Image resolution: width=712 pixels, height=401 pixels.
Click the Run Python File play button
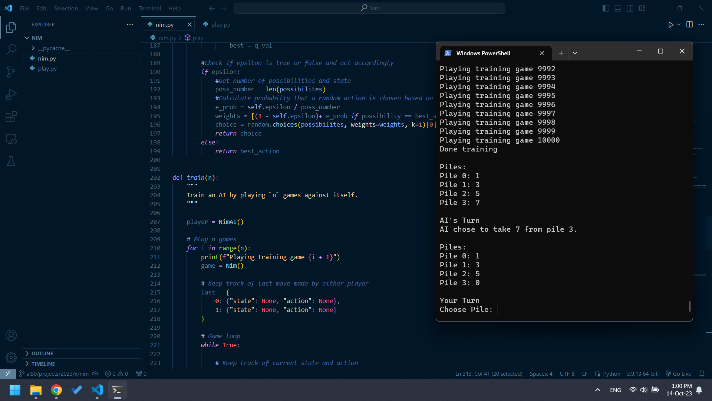670,25
